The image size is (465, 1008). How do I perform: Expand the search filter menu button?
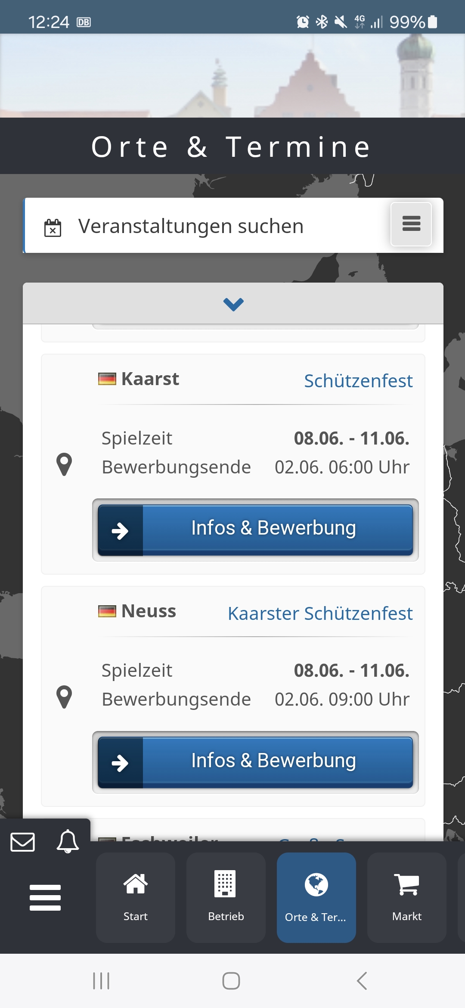(411, 224)
